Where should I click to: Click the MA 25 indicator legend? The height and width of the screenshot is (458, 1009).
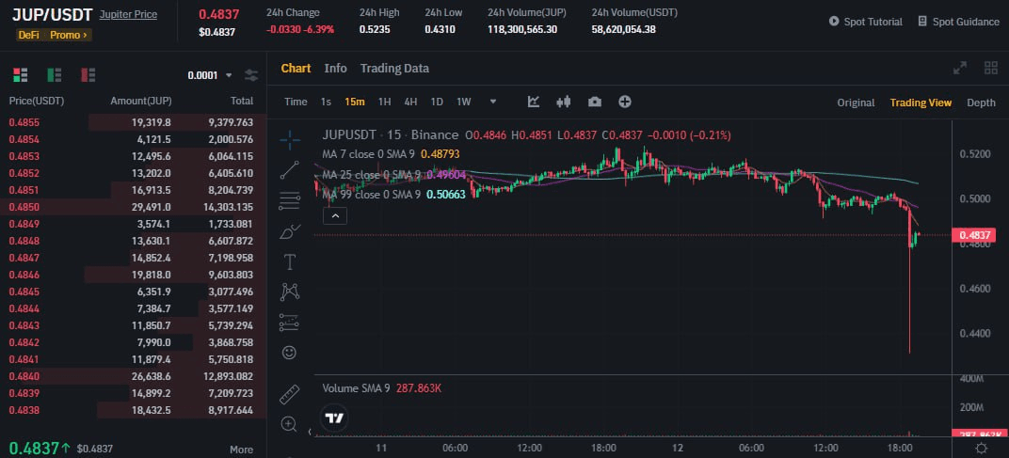[393, 175]
